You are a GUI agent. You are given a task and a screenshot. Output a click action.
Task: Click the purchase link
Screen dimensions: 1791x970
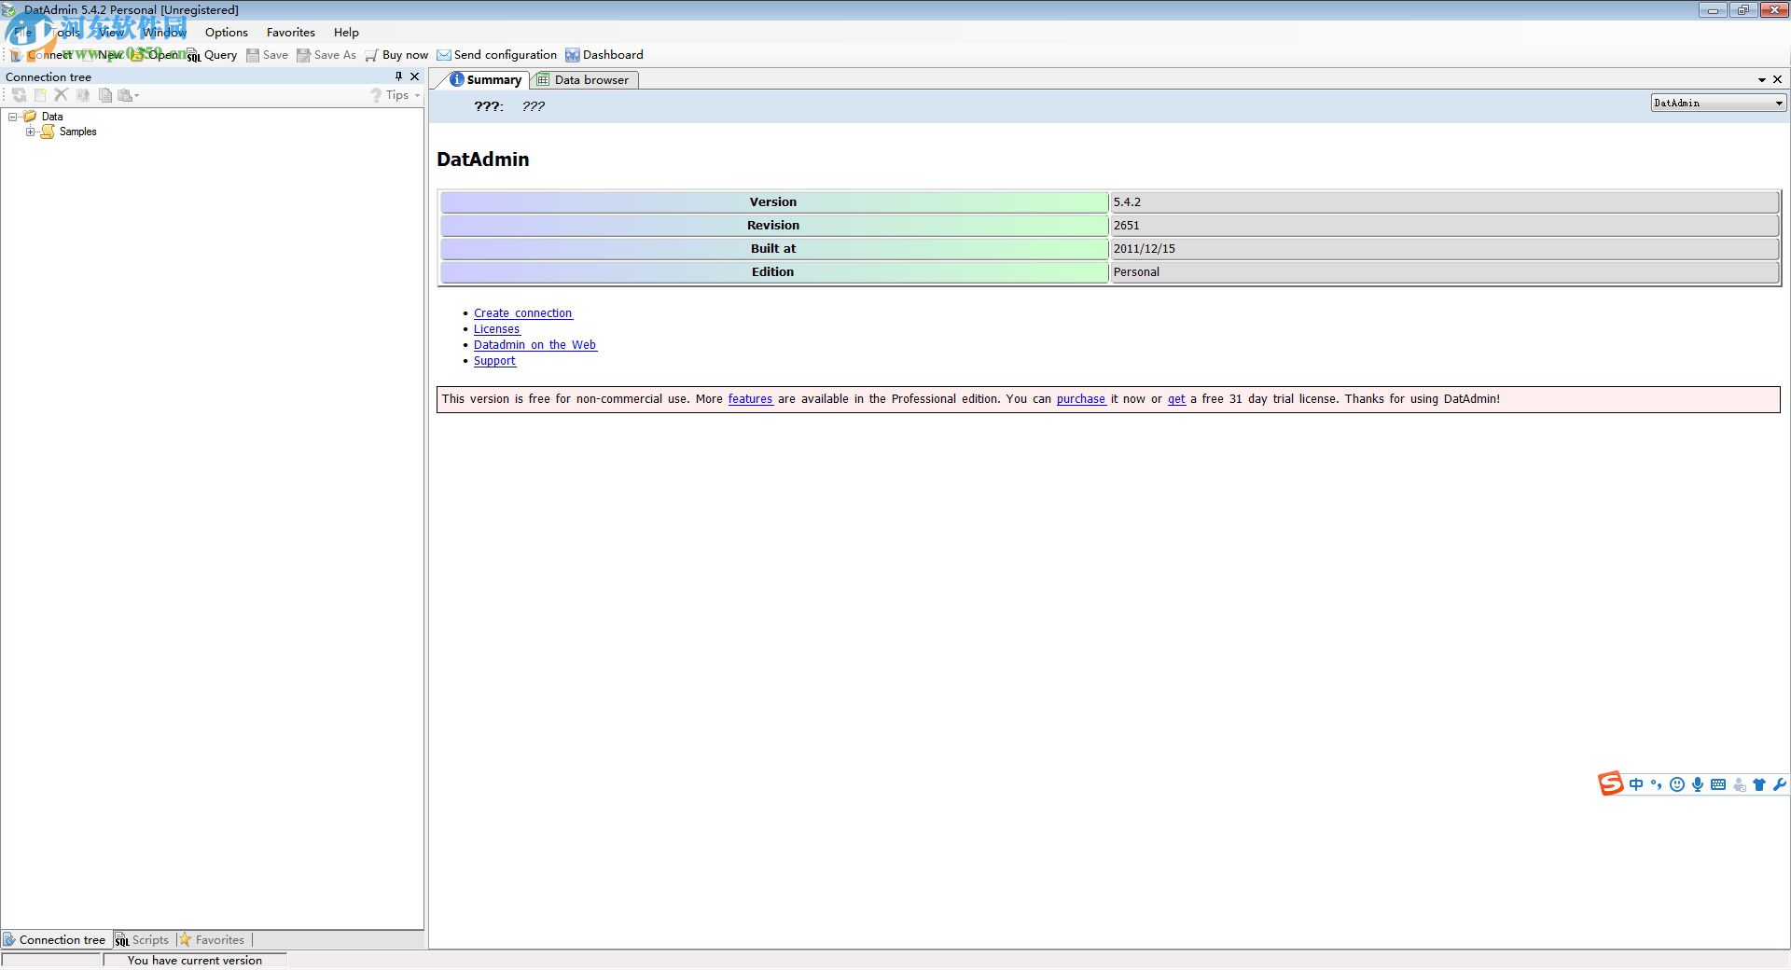point(1080,399)
